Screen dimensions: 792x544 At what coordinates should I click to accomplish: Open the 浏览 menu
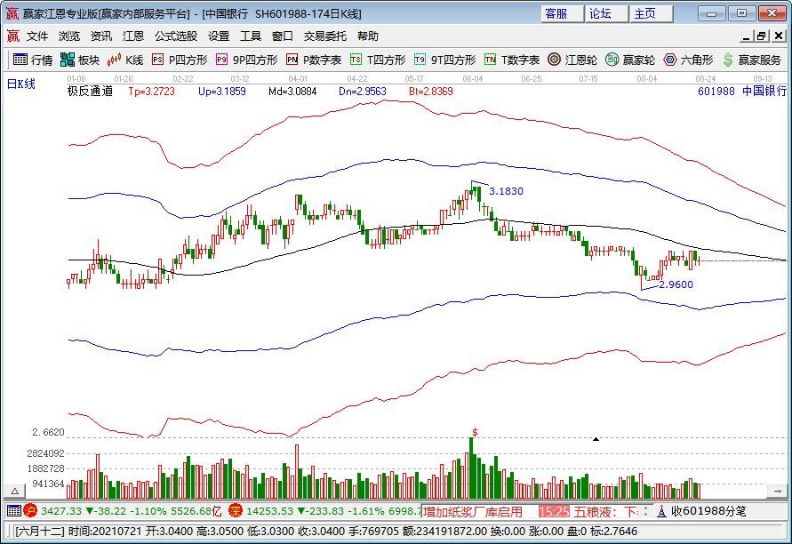point(69,36)
